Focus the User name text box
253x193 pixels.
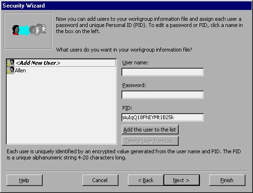click(163, 72)
